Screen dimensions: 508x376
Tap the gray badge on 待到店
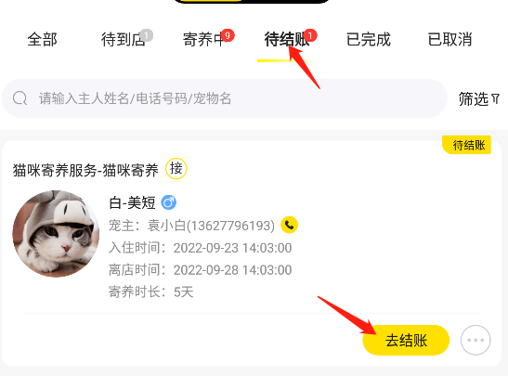pyautogui.click(x=147, y=35)
